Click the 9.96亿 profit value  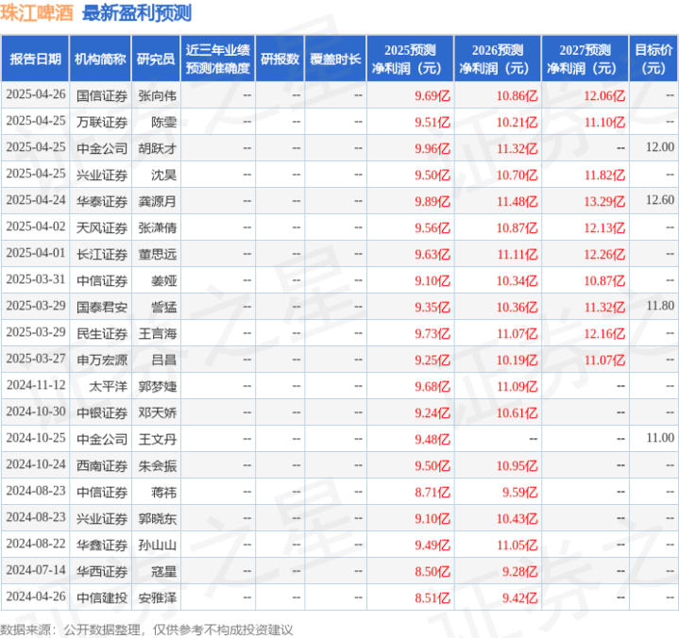pos(433,149)
